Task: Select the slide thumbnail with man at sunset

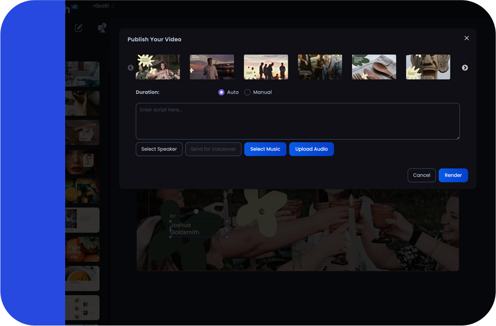Action: click(212, 67)
